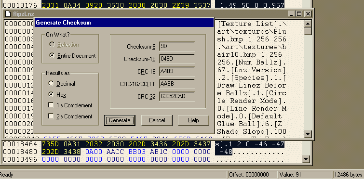Enable 1's Complement checkbox

(x=51, y=105)
